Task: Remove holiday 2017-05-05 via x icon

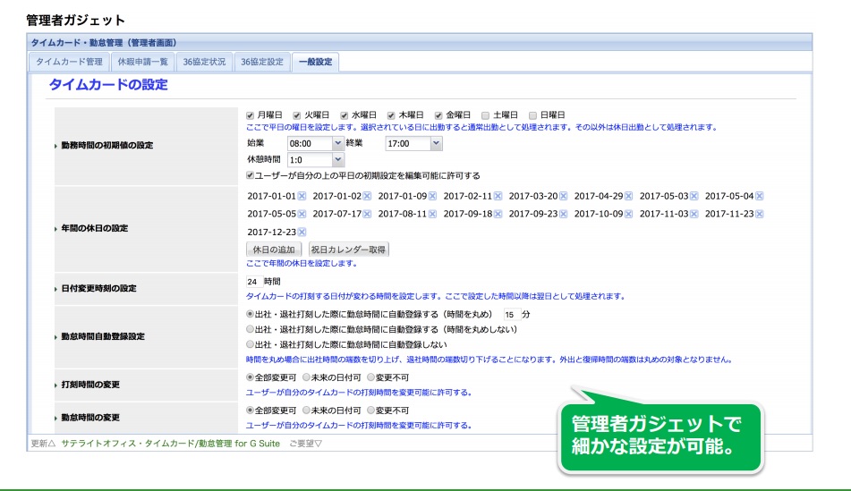Action: [x=302, y=214]
